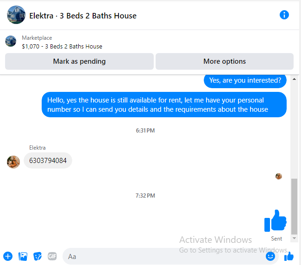Open more actions plus icon

pos(8,256)
